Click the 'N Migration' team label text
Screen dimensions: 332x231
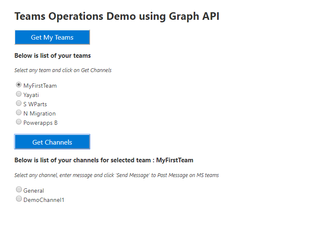(x=40, y=113)
